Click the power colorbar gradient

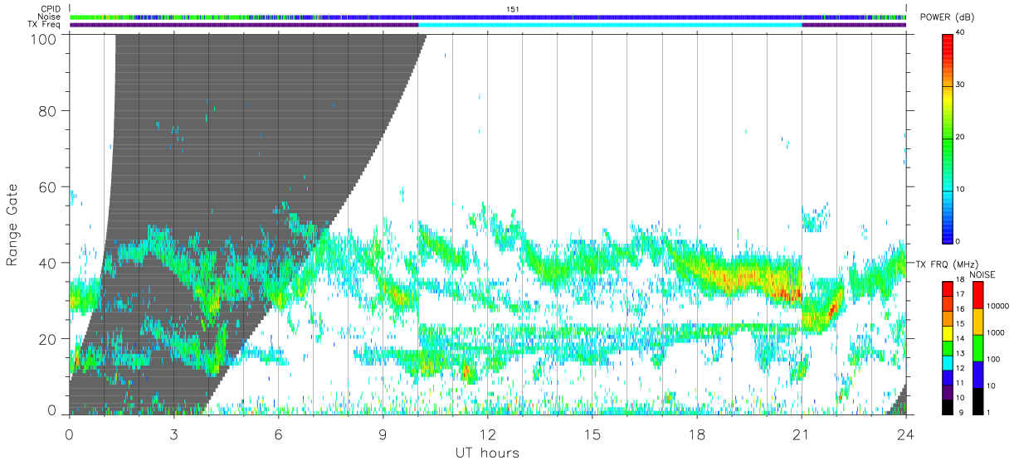tap(948, 138)
